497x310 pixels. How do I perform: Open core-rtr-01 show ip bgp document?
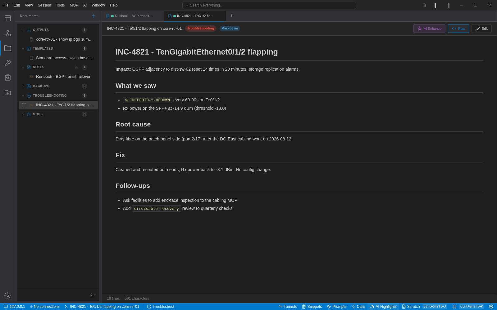pyautogui.click(x=58, y=39)
